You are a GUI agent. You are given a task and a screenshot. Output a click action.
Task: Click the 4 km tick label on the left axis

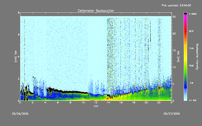click(x=19, y=56)
